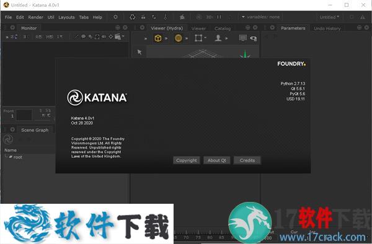
Task: Open the Edit menu
Action: 20,17
